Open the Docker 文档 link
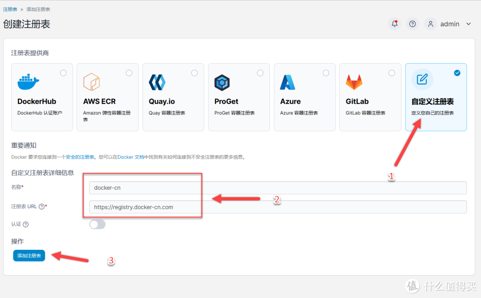Viewport: 481px width, 298px height. pos(131,157)
